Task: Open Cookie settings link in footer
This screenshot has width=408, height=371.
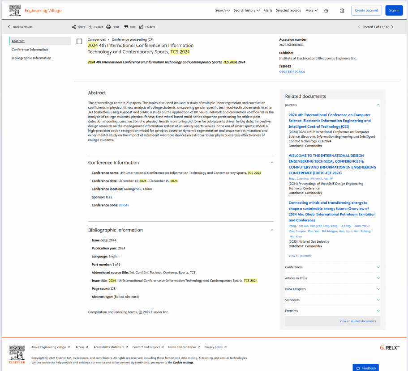Action: 183,363
